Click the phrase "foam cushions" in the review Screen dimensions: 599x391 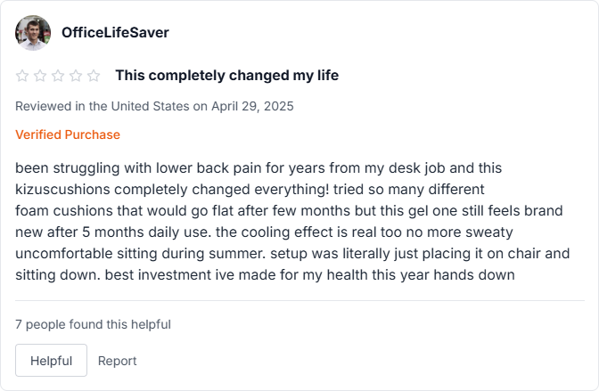pos(58,210)
